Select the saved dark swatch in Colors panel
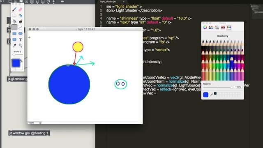263x148 pixels. pyautogui.click(x=215, y=93)
